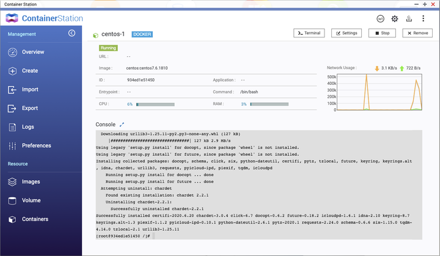Remove the centos-1 container
Screen dimensions: 440x256
[x=417, y=33]
